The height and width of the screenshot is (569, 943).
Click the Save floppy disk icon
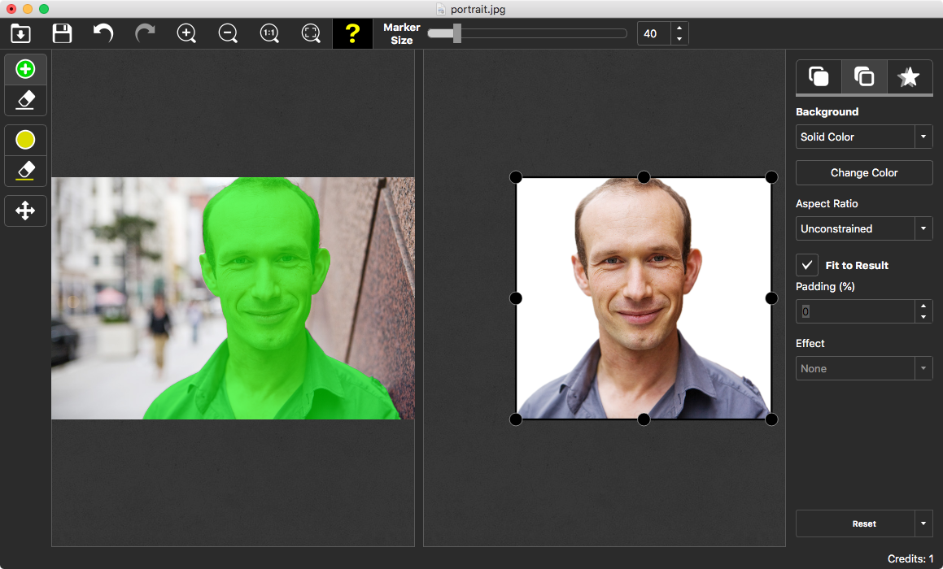pyautogui.click(x=62, y=33)
